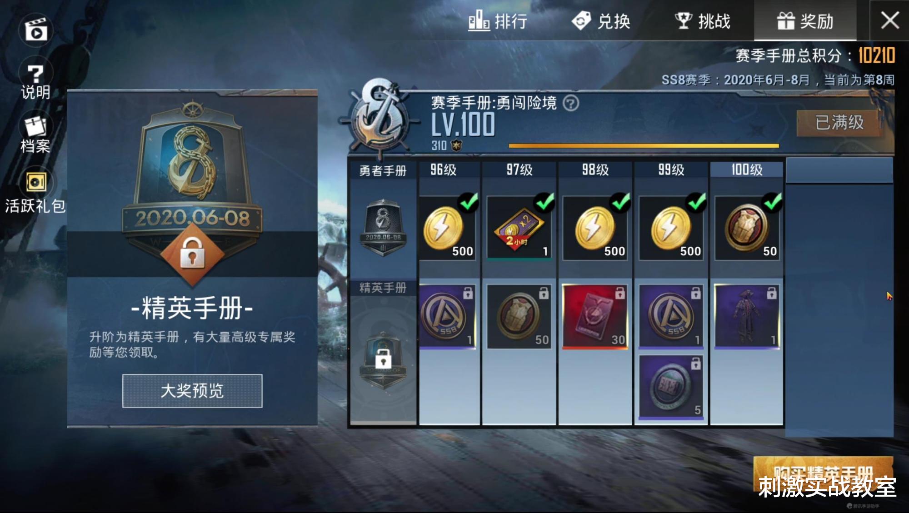The image size is (909, 513).
Task: Click the 大奖预览 grand prize preview button
Action: 192,391
